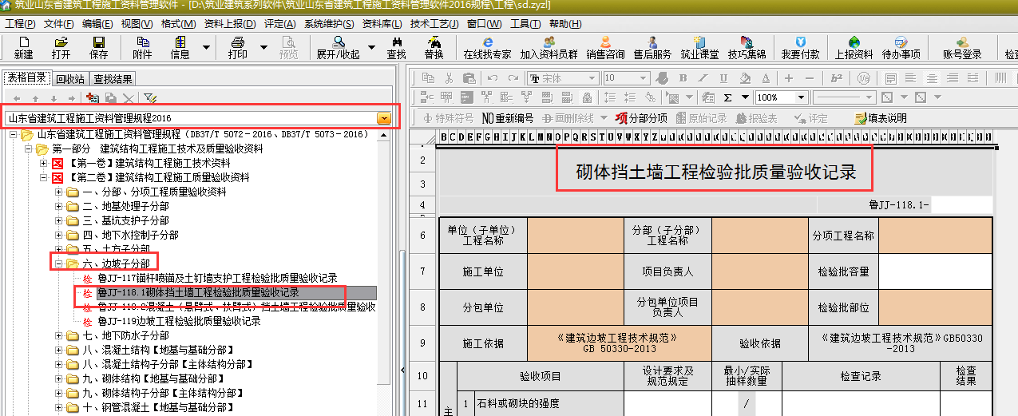Viewport: 1018px width, 416px height.
Task: Click the 检验批容量 input cell
Action: [x=935, y=271]
